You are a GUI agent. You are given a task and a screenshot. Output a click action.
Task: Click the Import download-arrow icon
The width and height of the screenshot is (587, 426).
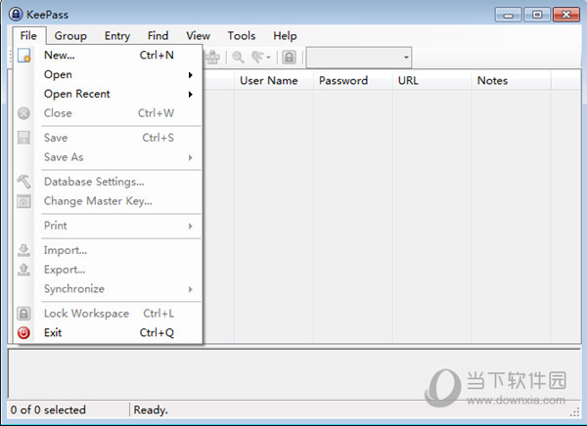pyautogui.click(x=23, y=250)
